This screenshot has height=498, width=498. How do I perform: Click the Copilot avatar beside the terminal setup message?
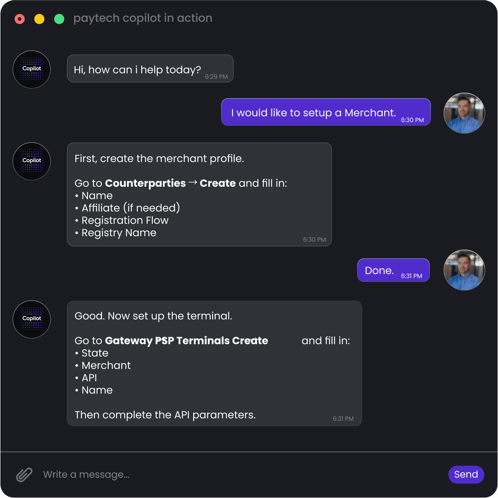coord(31,319)
